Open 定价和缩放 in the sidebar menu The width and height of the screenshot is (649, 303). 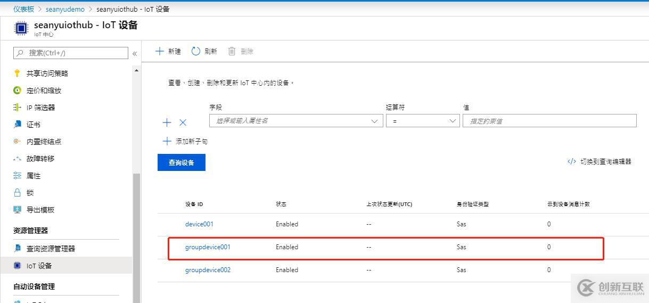click(x=44, y=91)
